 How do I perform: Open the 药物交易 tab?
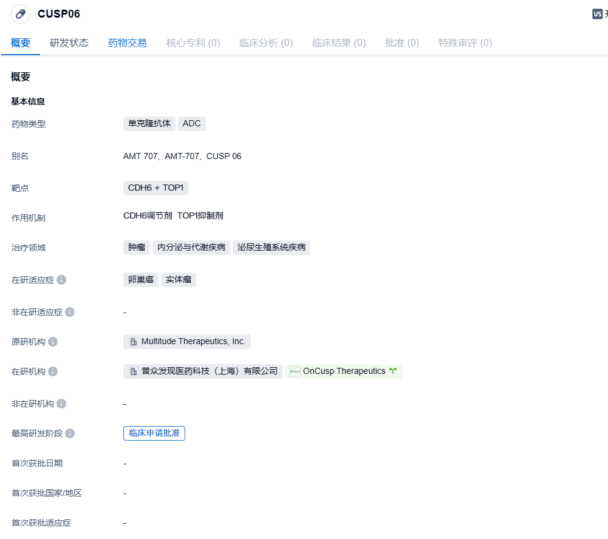click(128, 43)
